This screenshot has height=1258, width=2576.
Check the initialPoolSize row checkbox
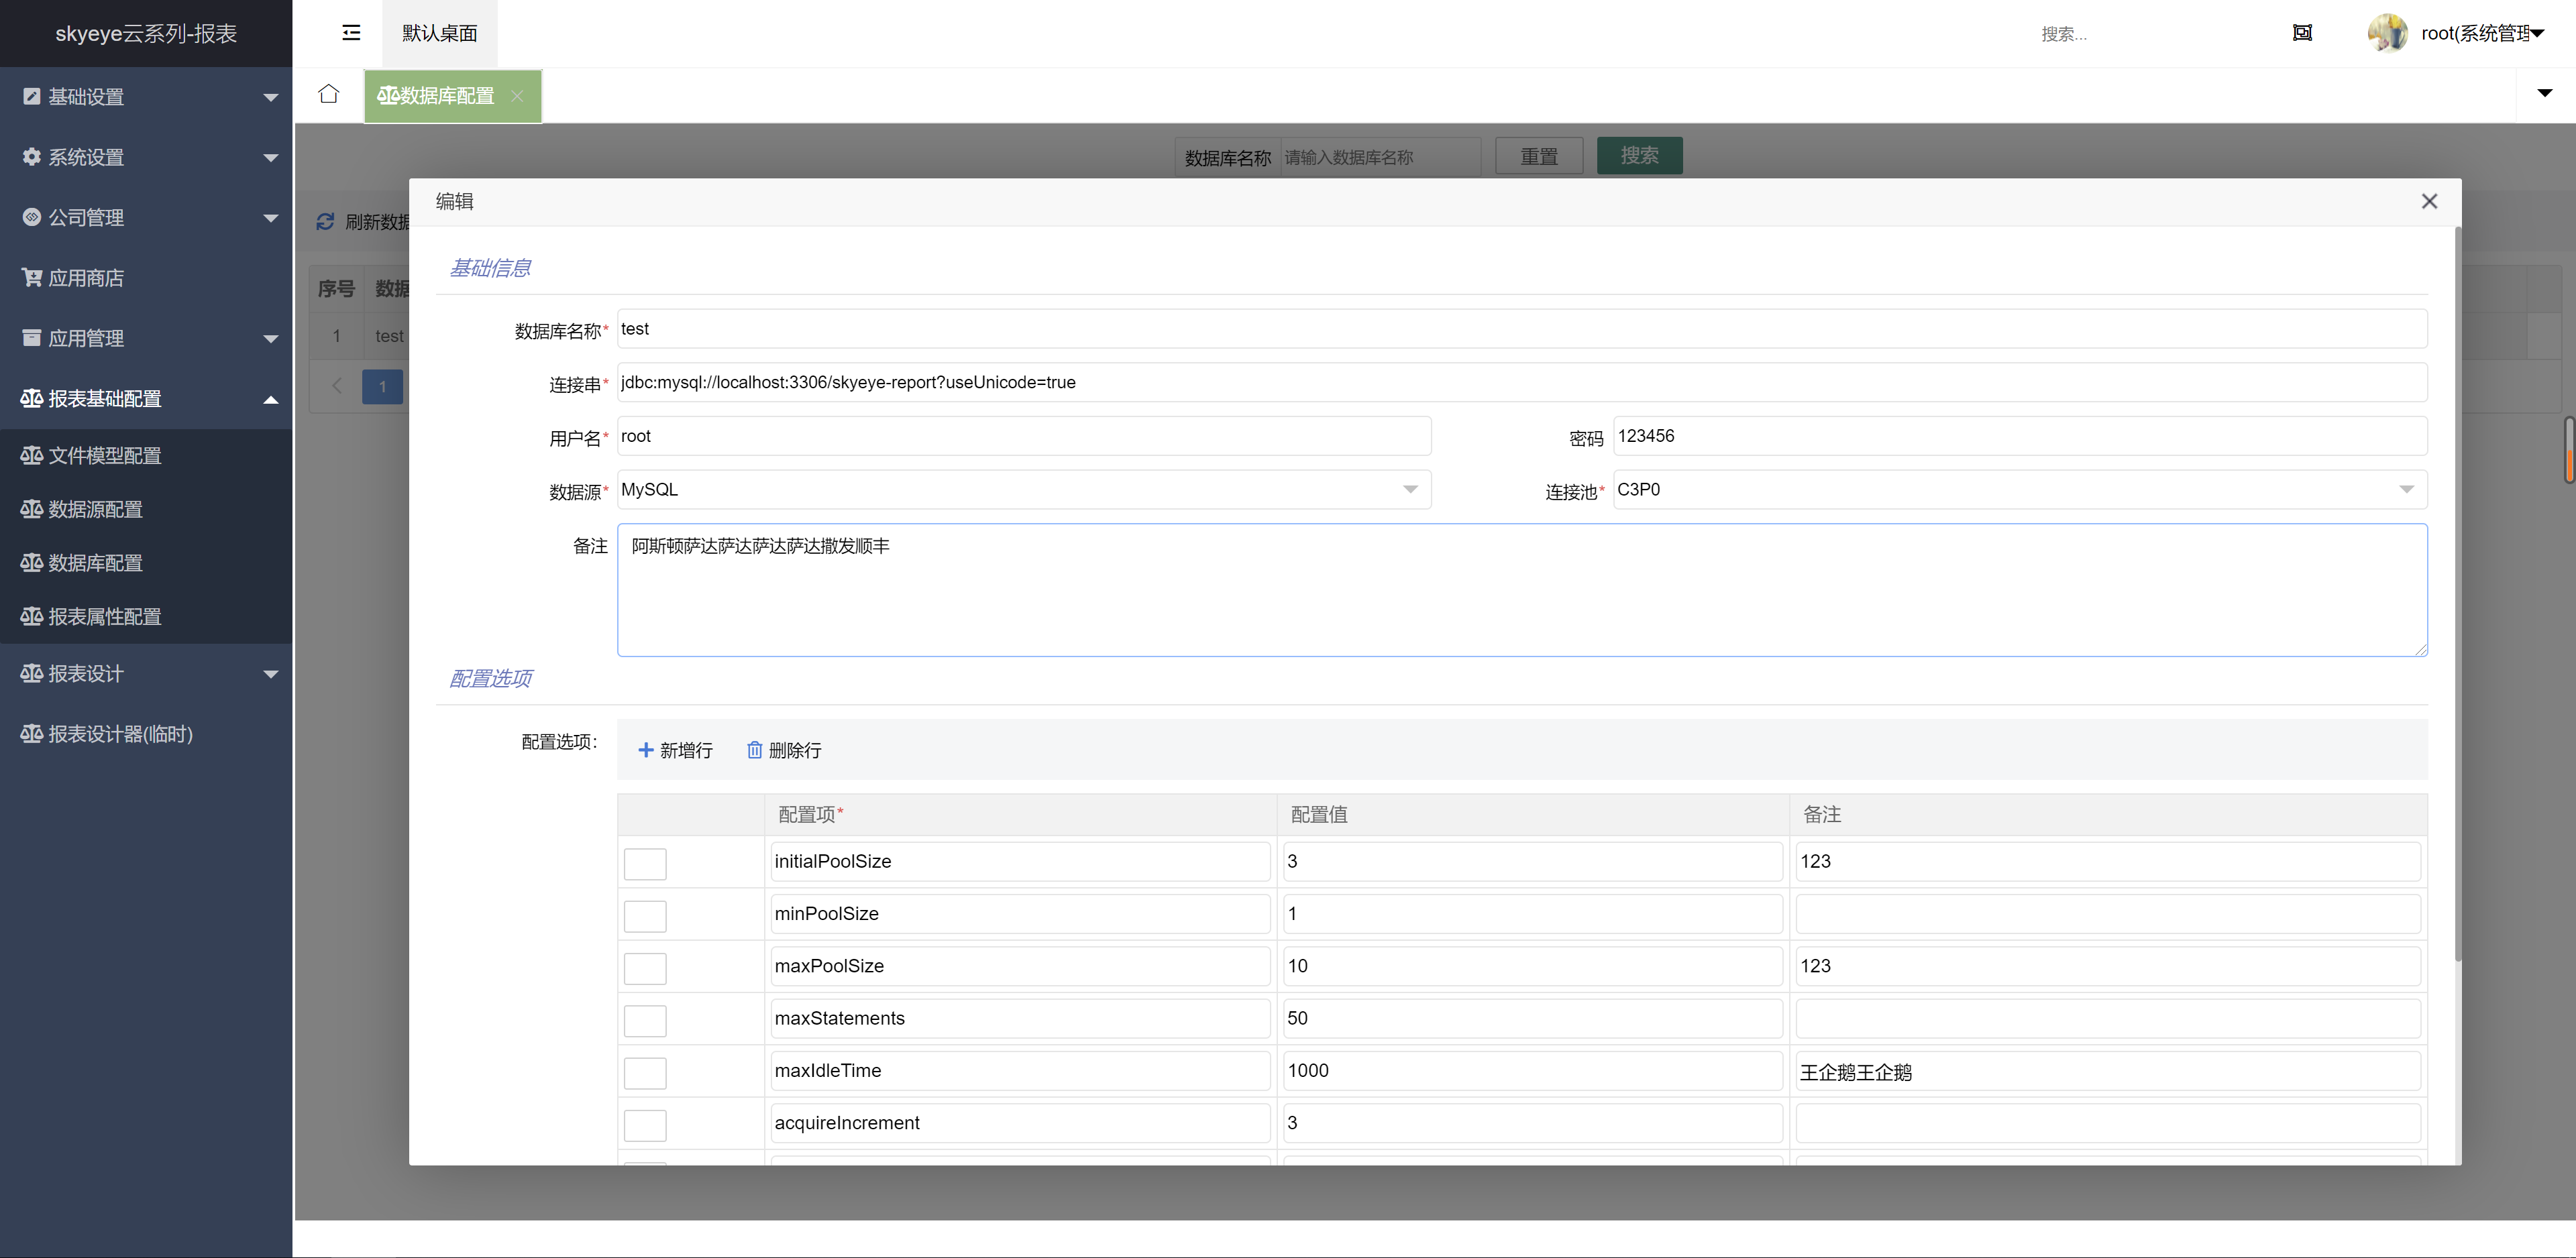pyautogui.click(x=645, y=863)
